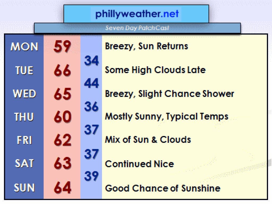Screen dimensions: 272x204
Task: Select the MON day label
Action: (24, 47)
